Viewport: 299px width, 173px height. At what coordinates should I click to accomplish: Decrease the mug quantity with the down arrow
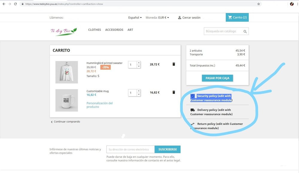139,94
